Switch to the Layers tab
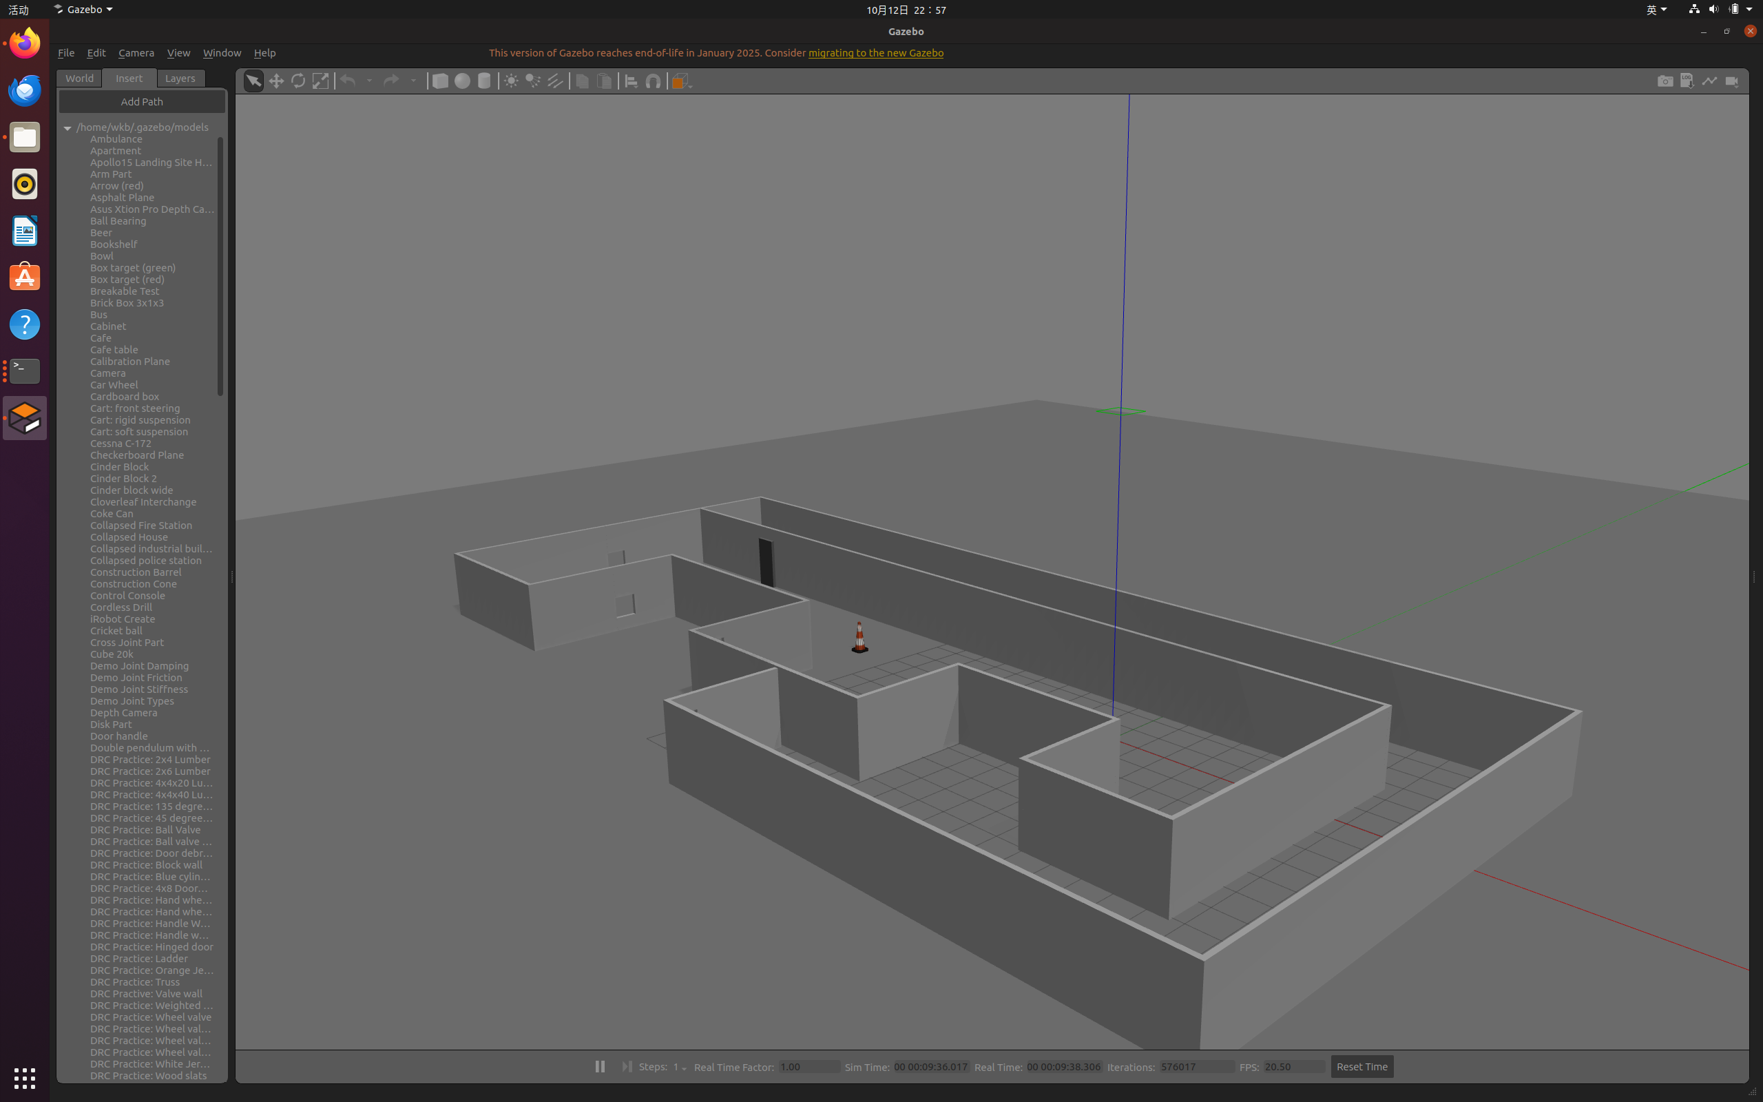Viewport: 1763px width, 1102px height. click(x=180, y=78)
